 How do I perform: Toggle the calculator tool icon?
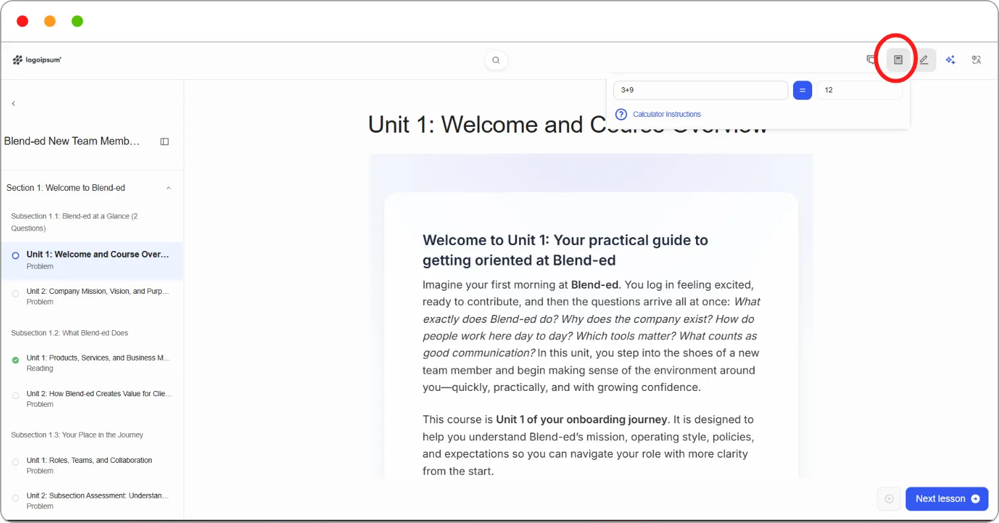coord(898,60)
